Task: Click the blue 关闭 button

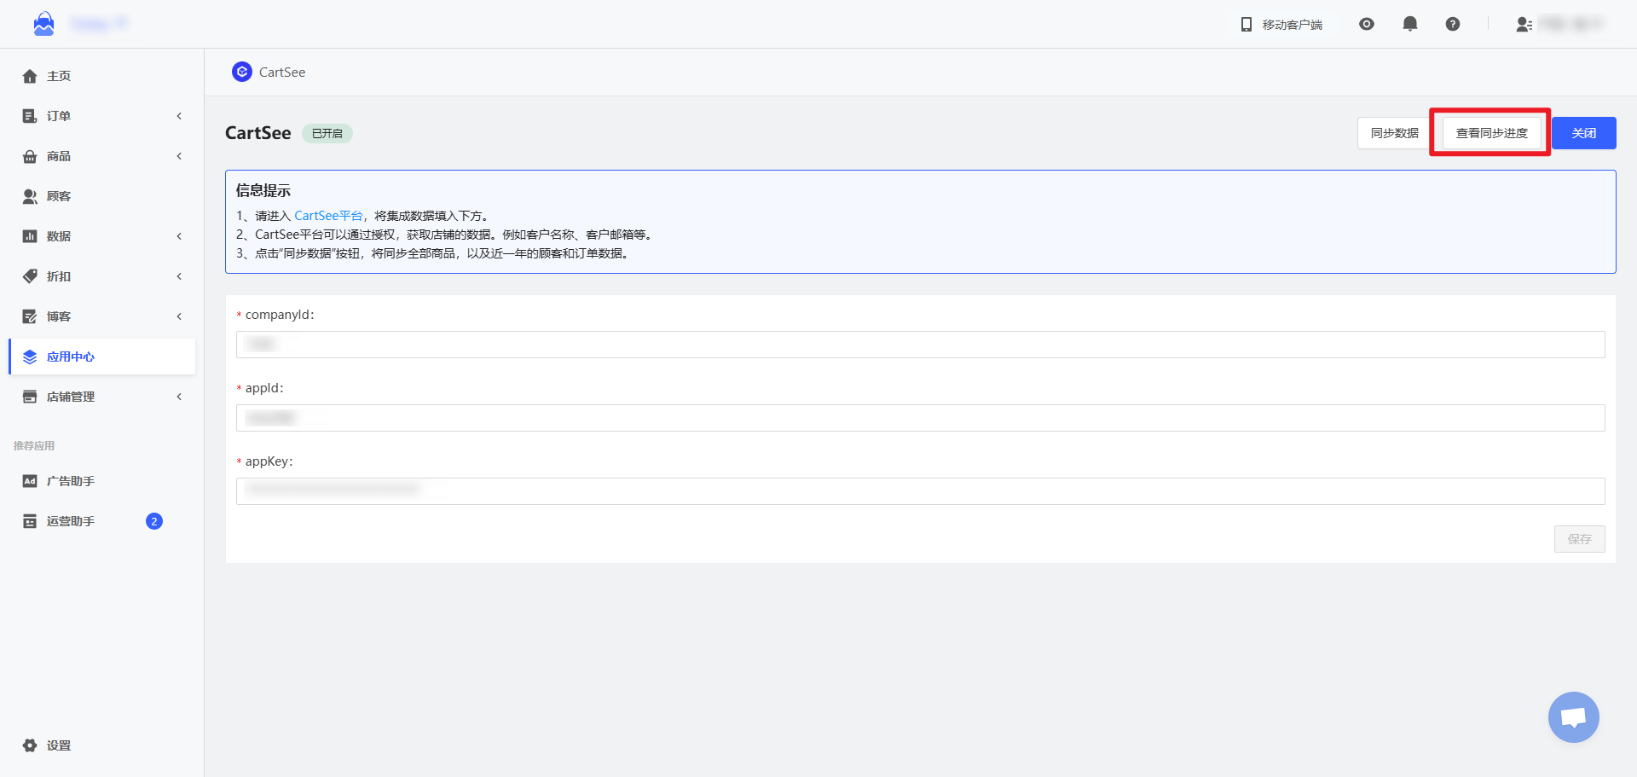Action: 1584,133
